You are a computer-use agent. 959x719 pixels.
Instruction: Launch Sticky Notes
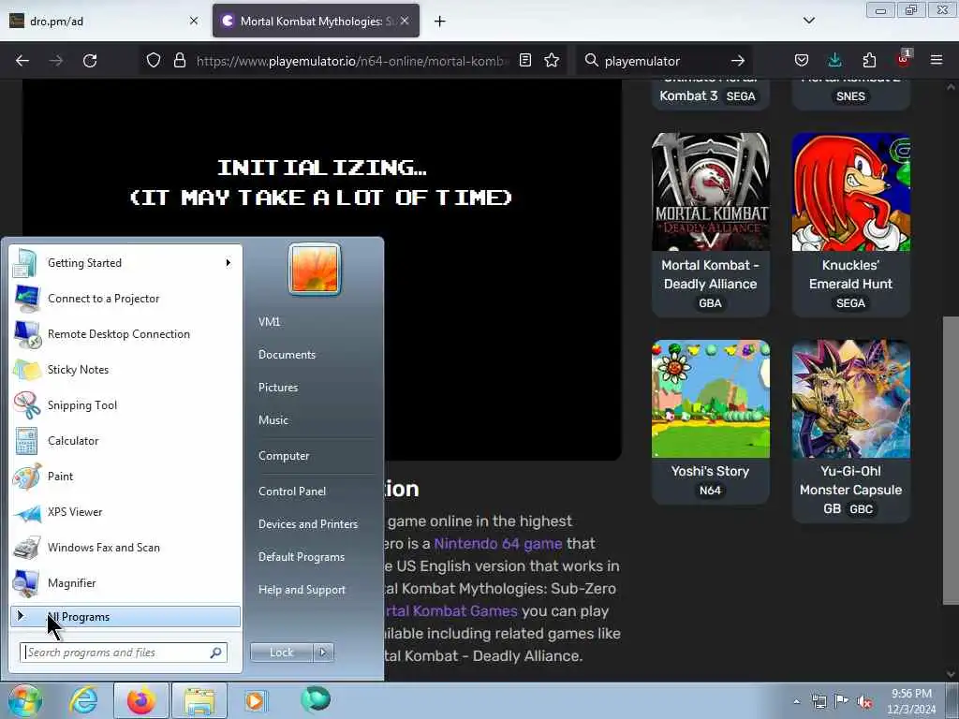coord(125,369)
